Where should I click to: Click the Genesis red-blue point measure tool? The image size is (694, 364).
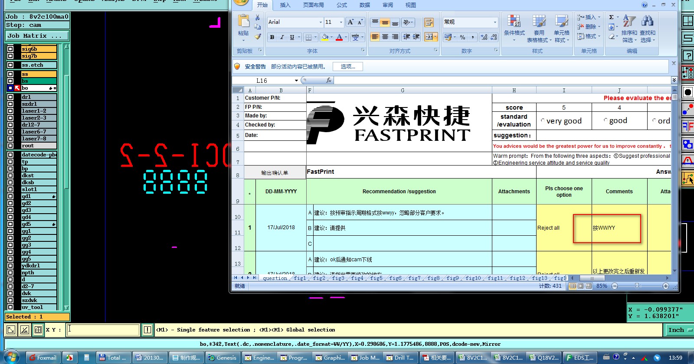point(688,109)
